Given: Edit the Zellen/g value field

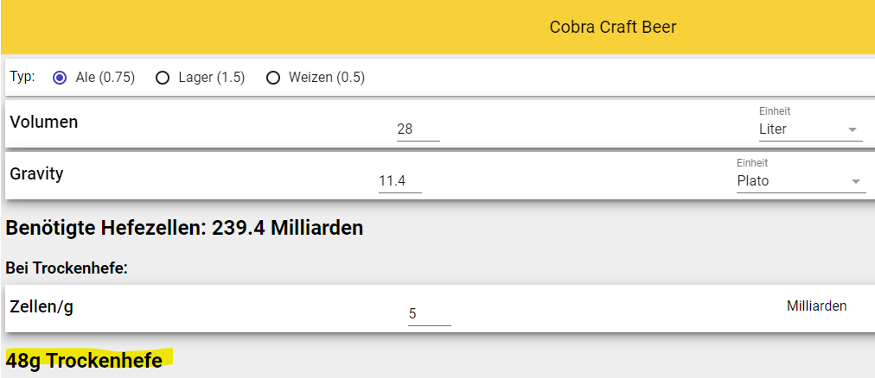Looking at the screenshot, I should pos(429,313).
